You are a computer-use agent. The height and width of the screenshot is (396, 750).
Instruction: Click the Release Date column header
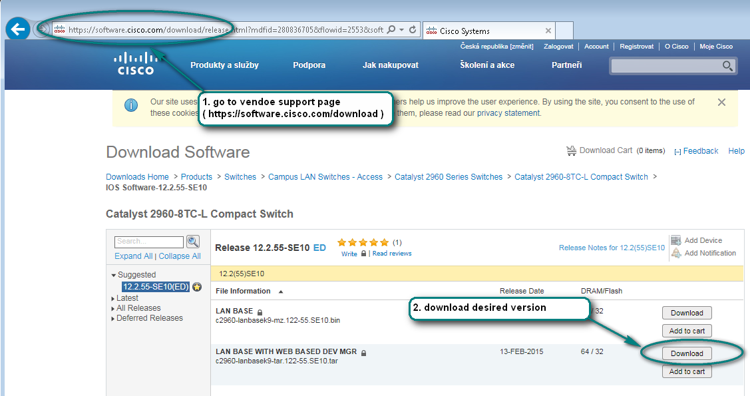click(521, 291)
